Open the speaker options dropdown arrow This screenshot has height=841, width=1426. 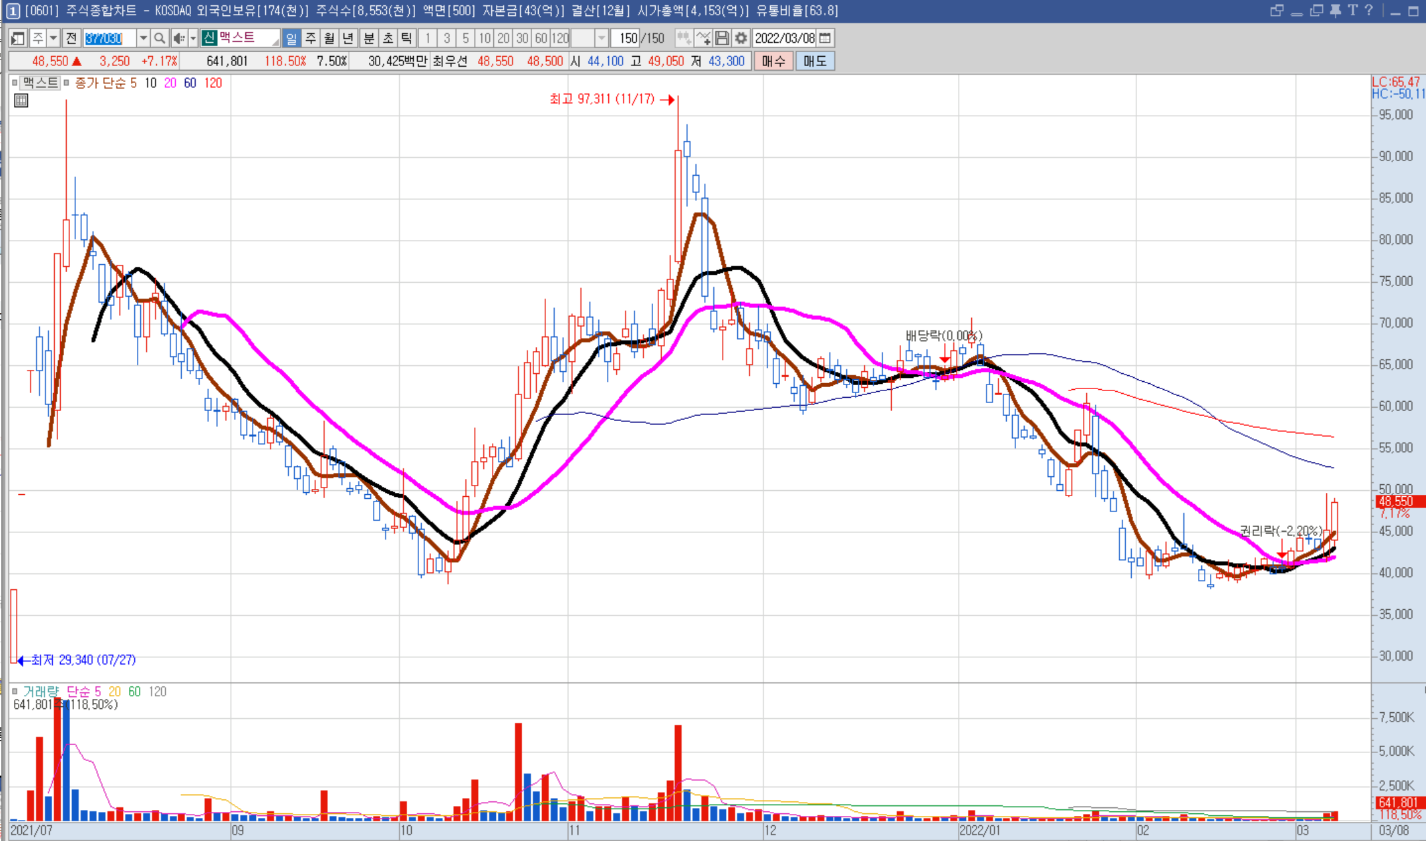pyautogui.click(x=193, y=38)
